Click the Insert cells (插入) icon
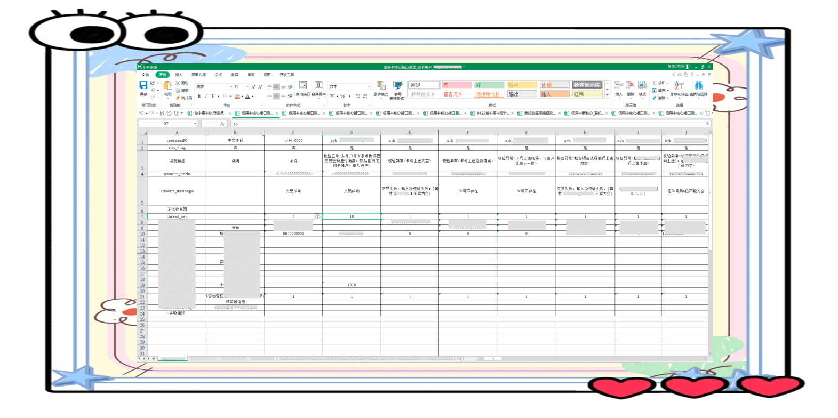Image resolution: width=838 pixels, height=418 pixels. click(619, 85)
